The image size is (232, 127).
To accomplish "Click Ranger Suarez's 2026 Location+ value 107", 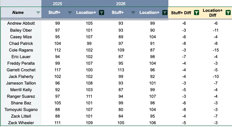I will pyautogui.click(x=153, y=96).
